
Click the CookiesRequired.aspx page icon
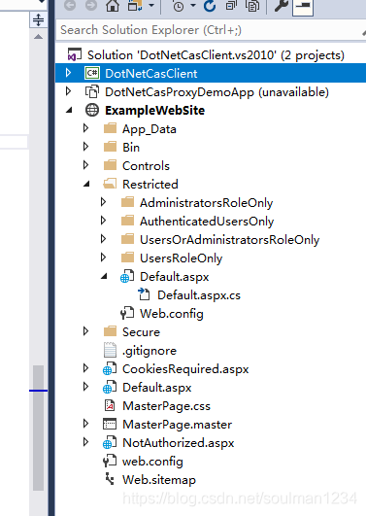pyautogui.click(x=110, y=368)
